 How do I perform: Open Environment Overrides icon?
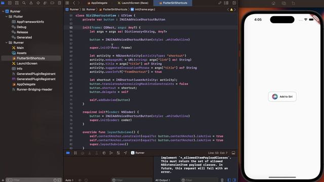tap(118, 153)
